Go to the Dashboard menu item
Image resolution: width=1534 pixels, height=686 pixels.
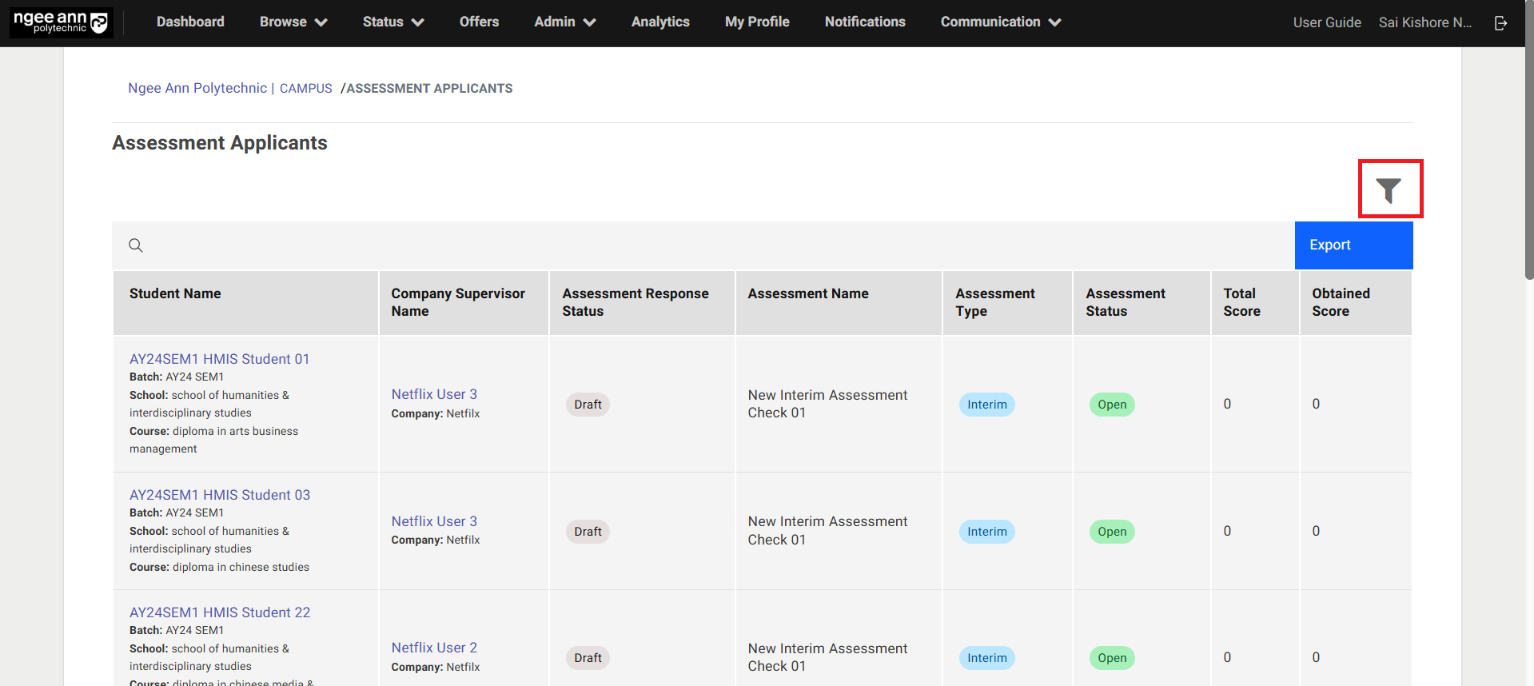190,22
